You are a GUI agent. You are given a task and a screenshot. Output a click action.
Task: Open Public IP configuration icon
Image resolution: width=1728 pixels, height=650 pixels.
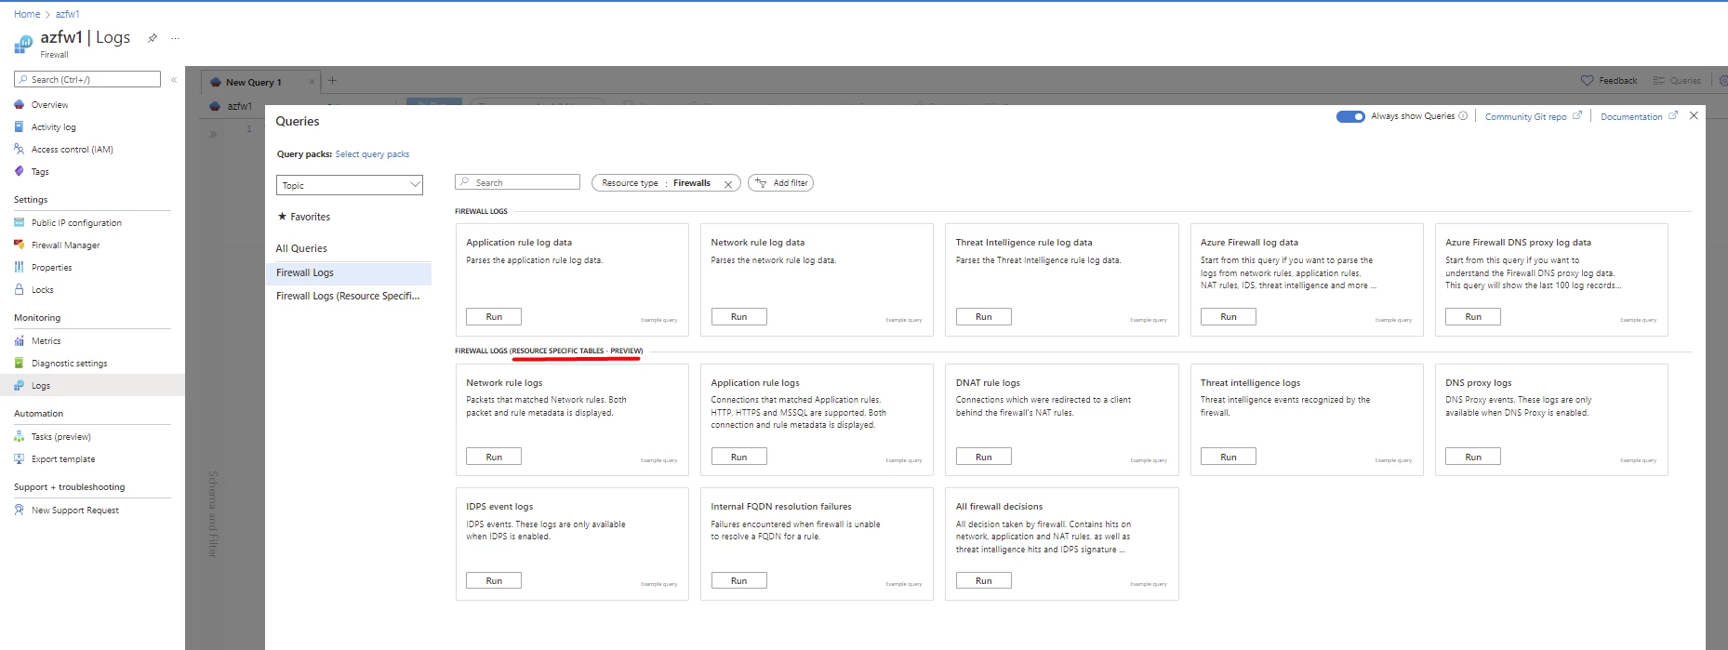(20, 223)
